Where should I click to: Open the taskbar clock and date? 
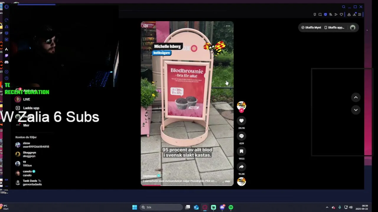pyautogui.click(x=362, y=207)
